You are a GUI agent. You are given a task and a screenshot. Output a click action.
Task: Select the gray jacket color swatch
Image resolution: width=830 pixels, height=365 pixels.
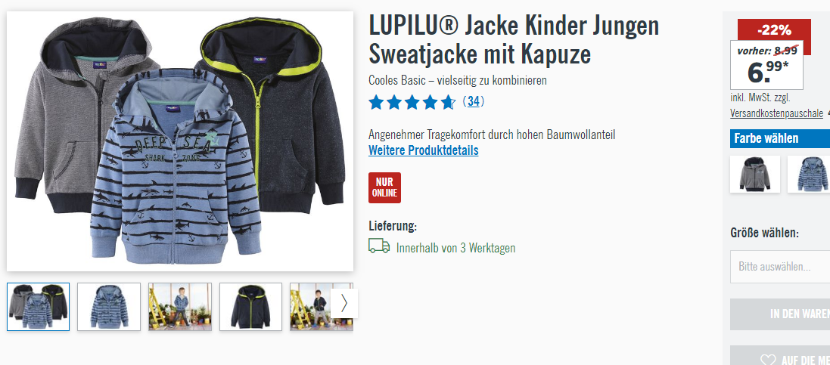point(755,174)
